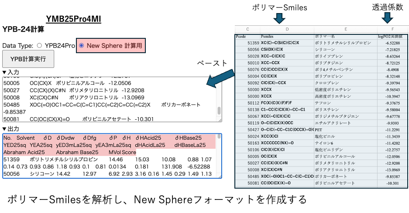The width and height of the screenshot is (409, 213).
Task: Click the Psmiles header cell
Action: tap(287, 37)
